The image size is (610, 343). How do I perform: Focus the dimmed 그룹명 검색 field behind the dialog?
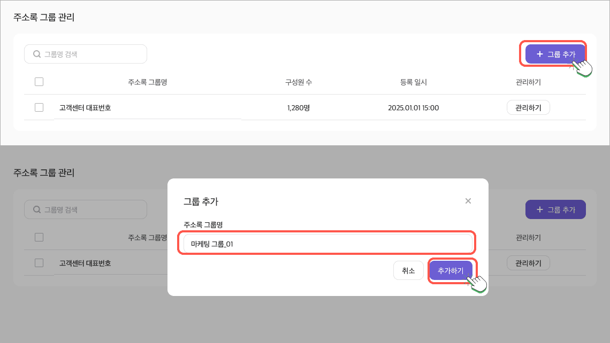[x=86, y=209]
